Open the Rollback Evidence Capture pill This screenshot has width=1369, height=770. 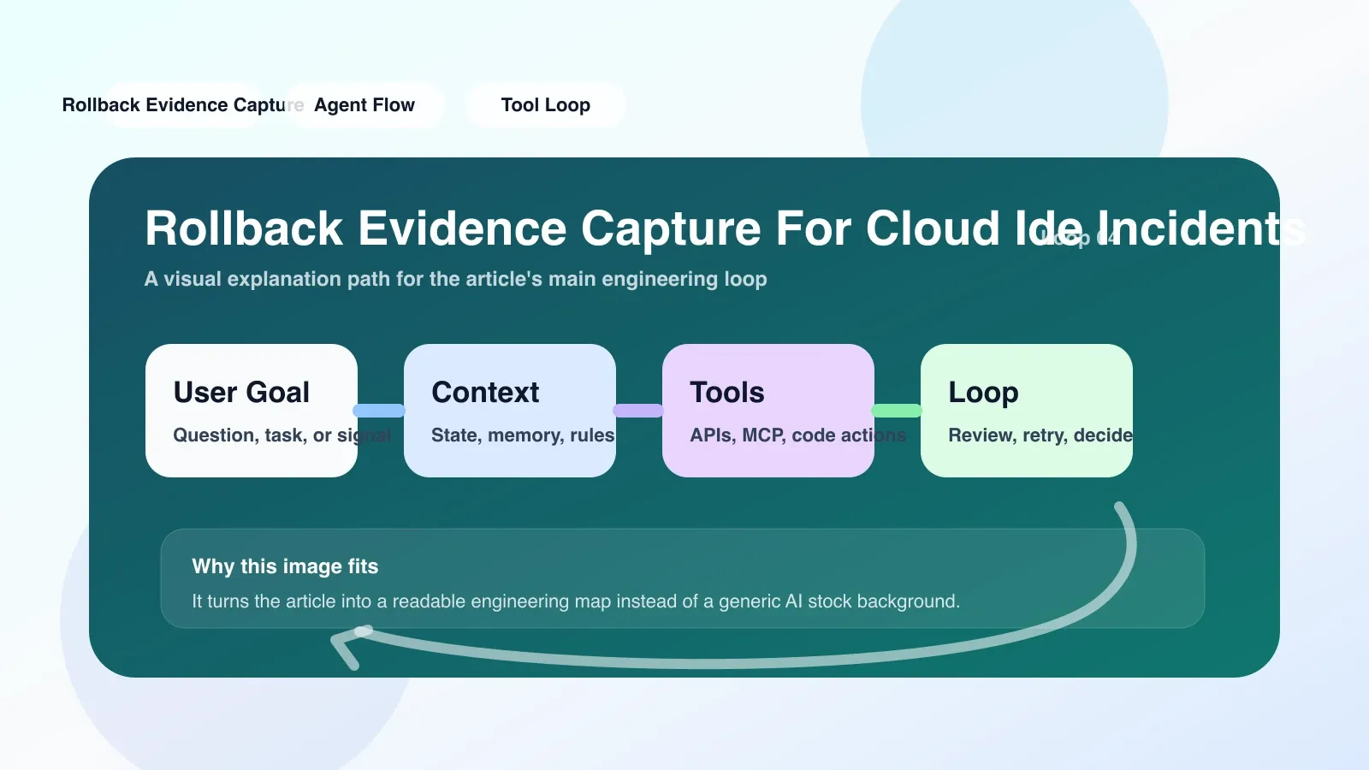(x=183, y=105)
